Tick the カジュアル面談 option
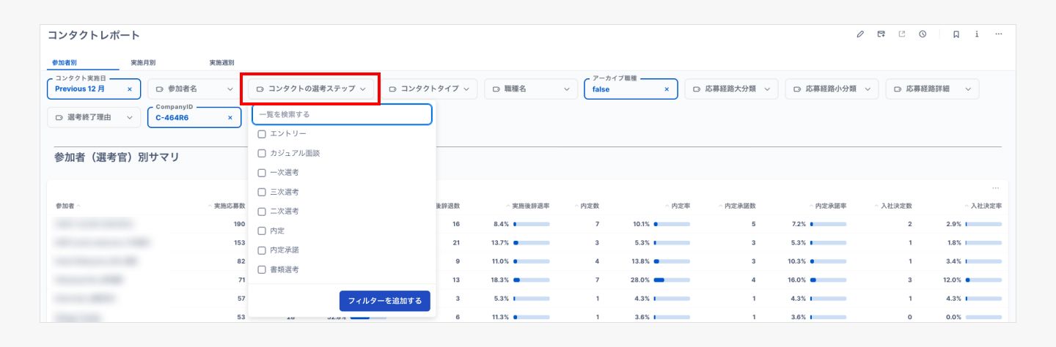 (x=262, y=154)
